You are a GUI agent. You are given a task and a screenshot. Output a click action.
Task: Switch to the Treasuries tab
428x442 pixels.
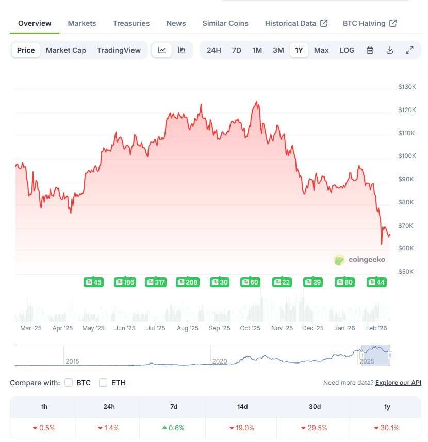tap(131, 23)
